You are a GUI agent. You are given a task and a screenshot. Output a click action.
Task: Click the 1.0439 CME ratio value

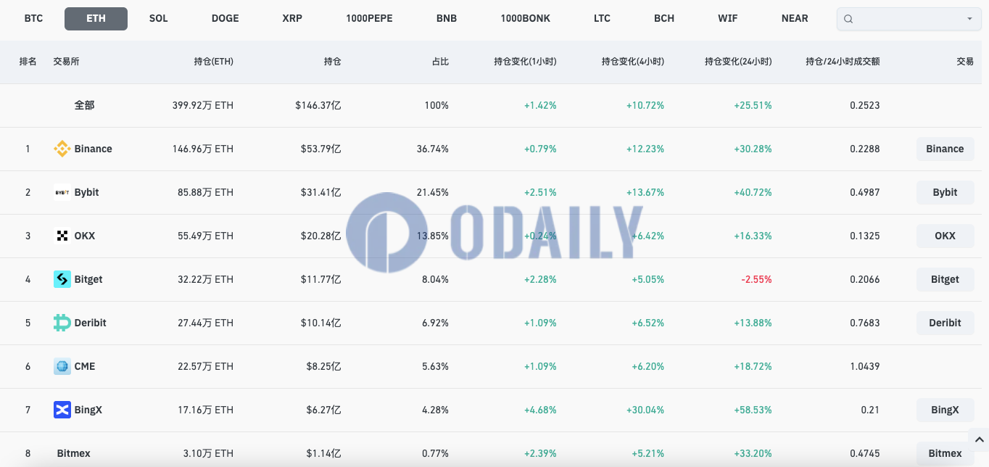865,366
